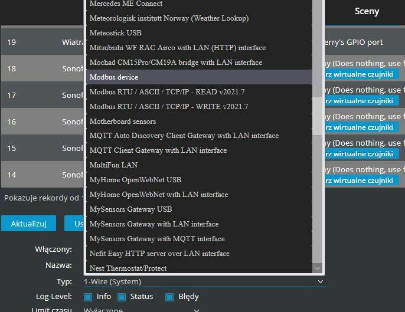The image size is (405, 312).
Task: Pick plain MQTT Client Gateway with LAN interface
Action: coord(199,150)
